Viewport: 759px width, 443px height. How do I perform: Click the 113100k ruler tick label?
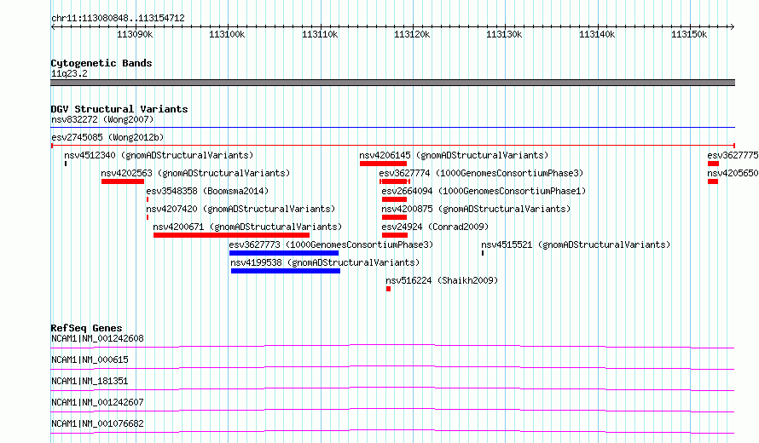point(227,34)
